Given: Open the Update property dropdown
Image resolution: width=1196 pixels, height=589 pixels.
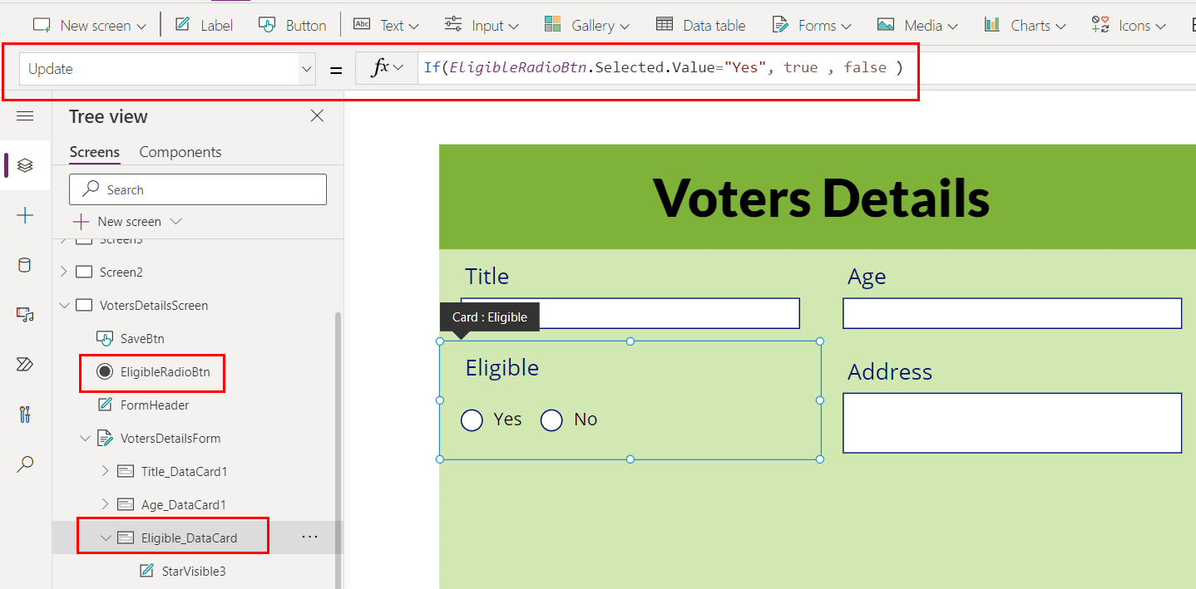Looking at the screenshot, I should pos(305,69).
